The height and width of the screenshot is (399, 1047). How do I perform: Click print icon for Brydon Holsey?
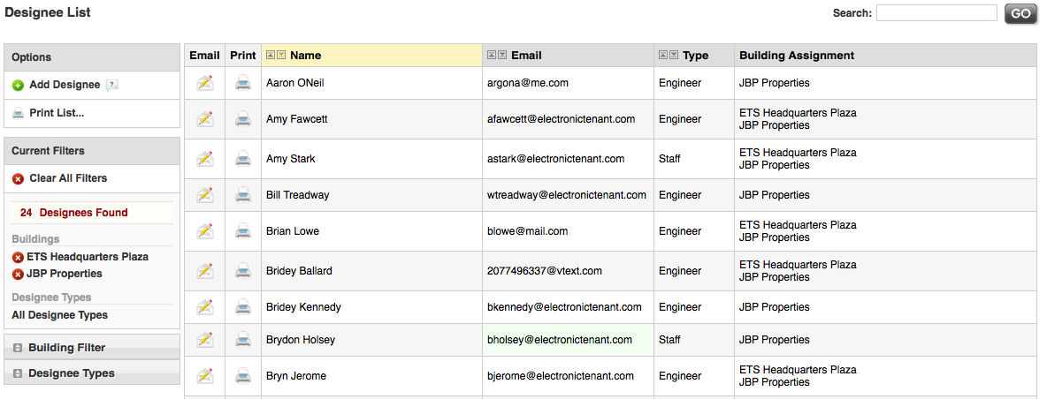pos(243,340)
